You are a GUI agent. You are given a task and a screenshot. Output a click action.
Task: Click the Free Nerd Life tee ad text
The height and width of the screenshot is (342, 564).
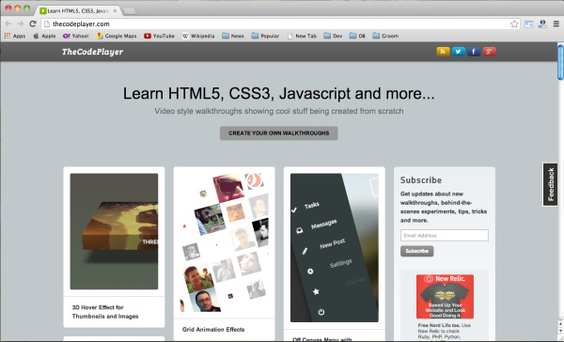pos(445,331)
